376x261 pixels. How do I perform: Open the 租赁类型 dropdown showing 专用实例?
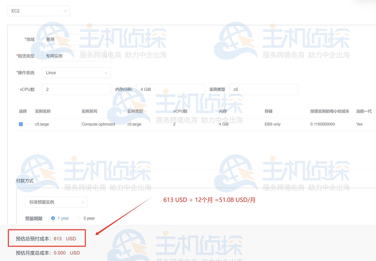(76, 56)
